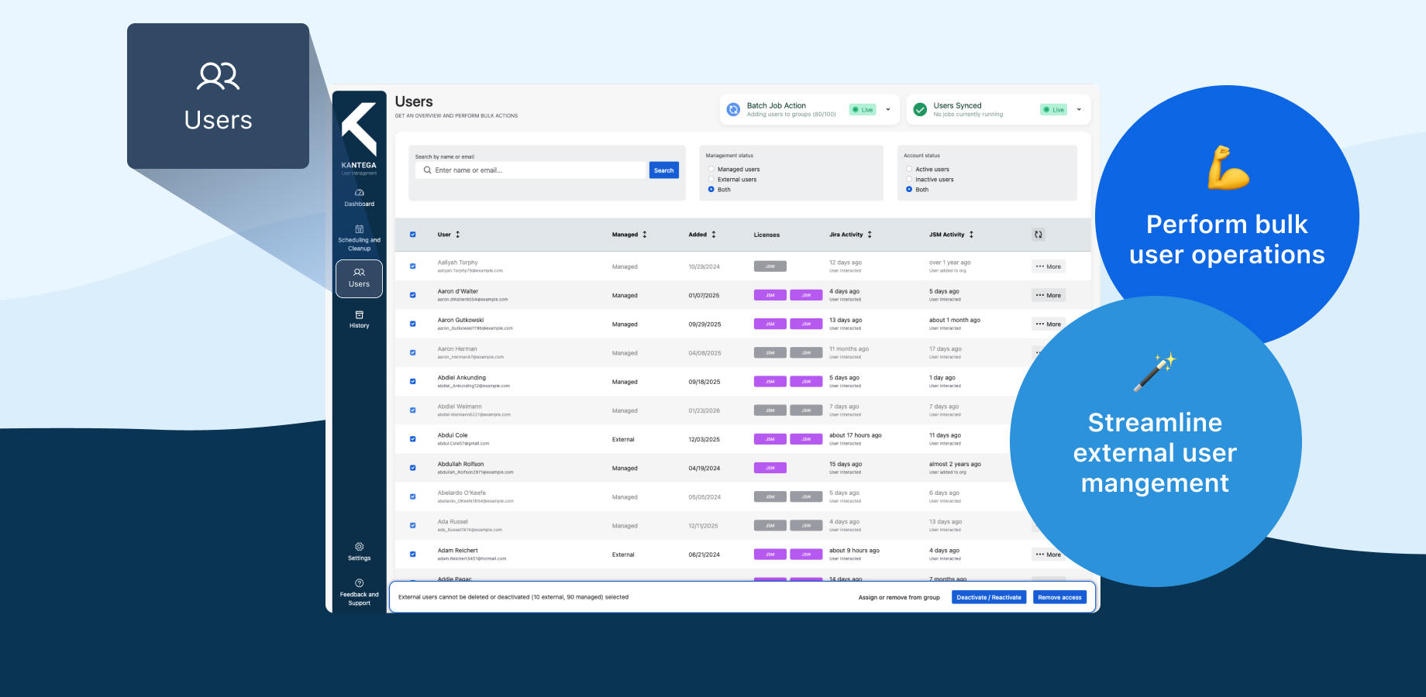Click the user name Aaron Herman
Viewport: 1426px width, 697px height.
tap(457, 349)
